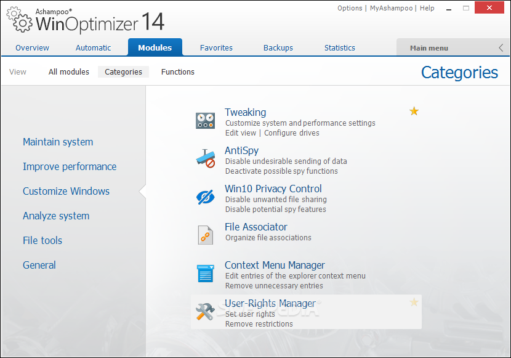Open Win10 Privacy Control title

tap(273, 189)
